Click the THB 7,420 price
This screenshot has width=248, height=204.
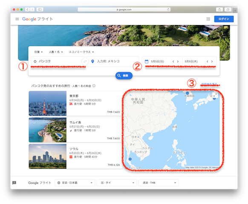point(113,112)
